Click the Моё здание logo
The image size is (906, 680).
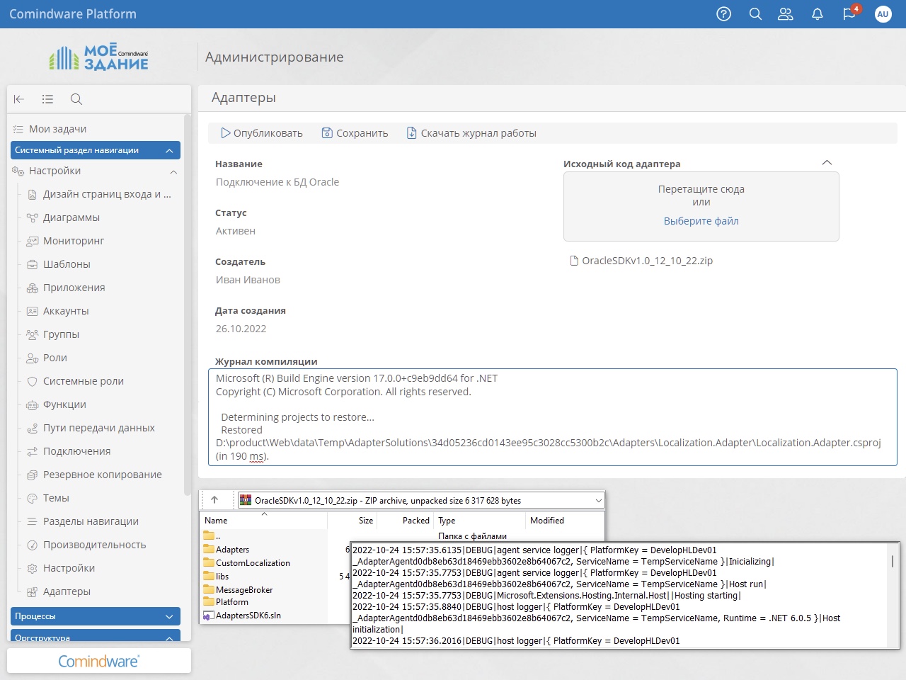[x=99, y=57]
